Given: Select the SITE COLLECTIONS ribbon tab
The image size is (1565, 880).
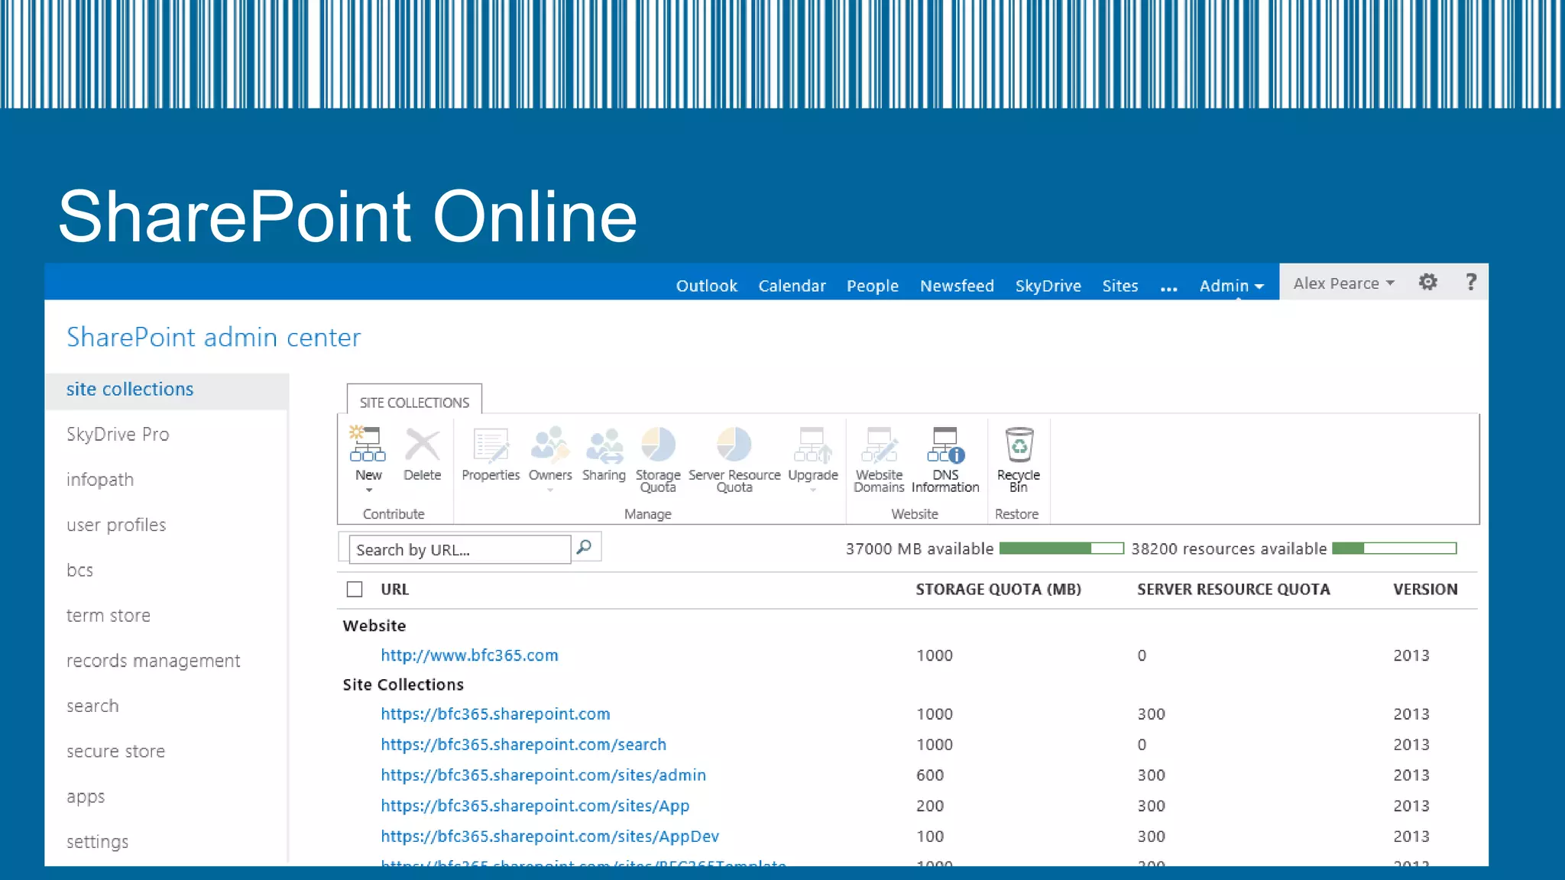Looking at the screenshot, I should click(414, 402).
